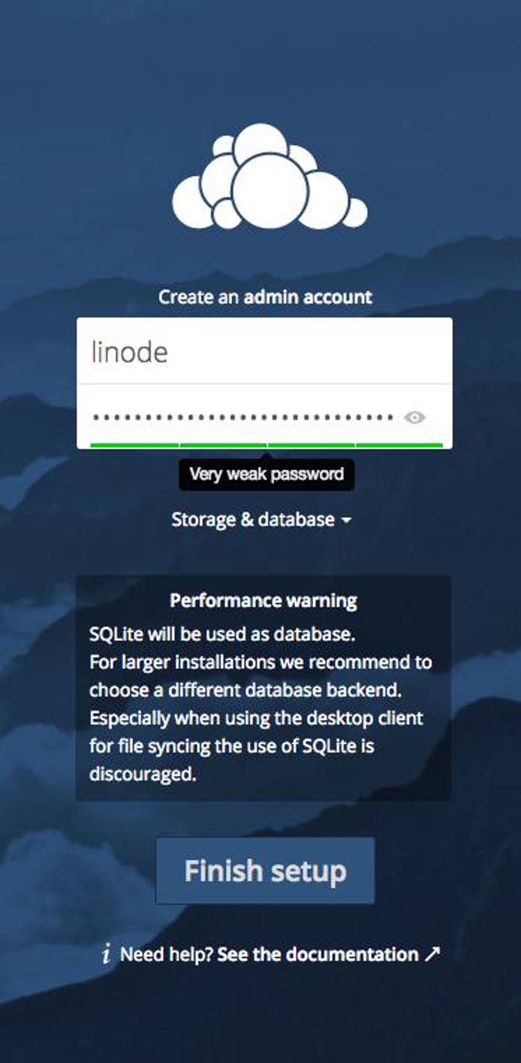
Task: Click the Very weak password tooltip
Action: pos(267,474)
